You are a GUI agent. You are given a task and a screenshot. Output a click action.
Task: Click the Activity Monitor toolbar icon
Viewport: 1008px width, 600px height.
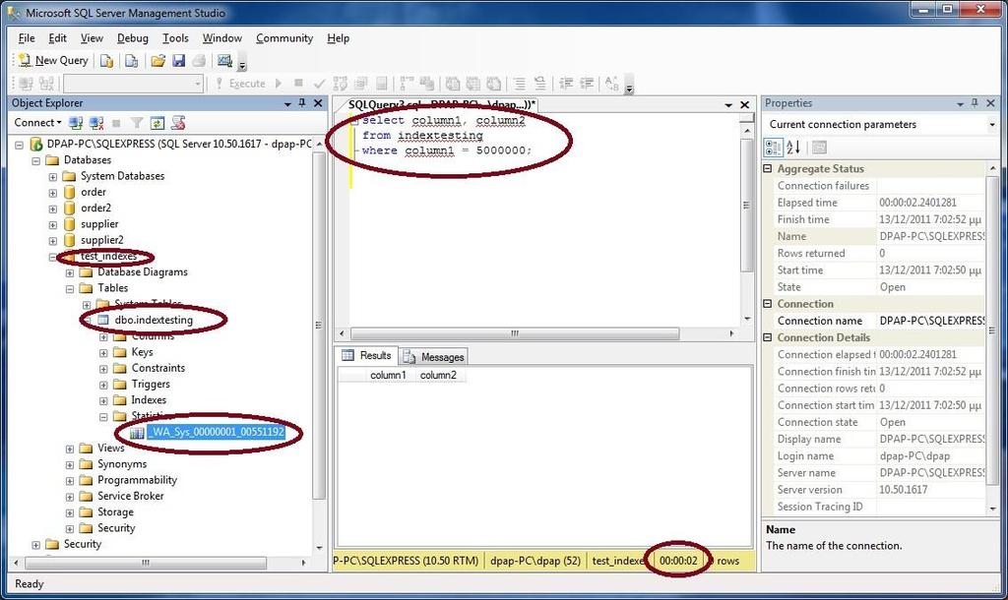coord(224,60)
